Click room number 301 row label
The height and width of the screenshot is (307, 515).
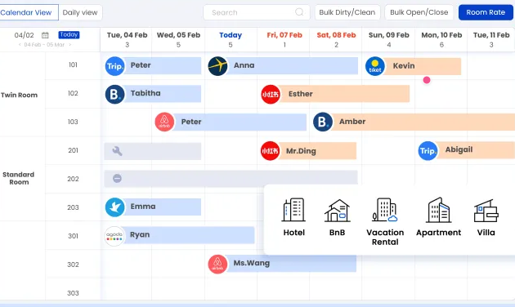[73, 236]
